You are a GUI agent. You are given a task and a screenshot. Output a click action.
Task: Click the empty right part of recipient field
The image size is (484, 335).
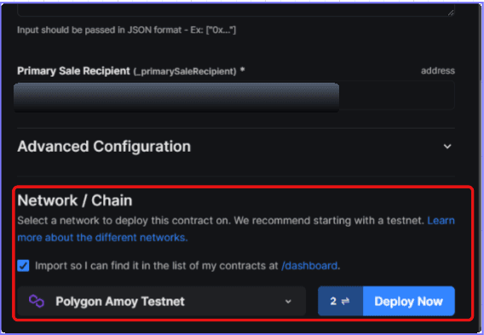pyautogui.click(x=396, y=95)
